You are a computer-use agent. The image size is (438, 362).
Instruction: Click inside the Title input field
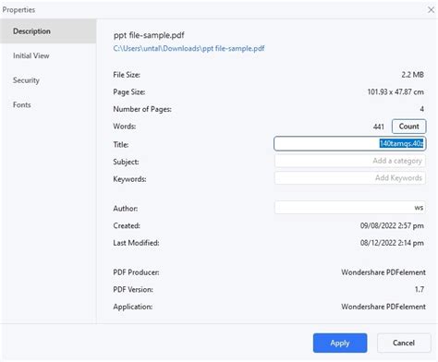350,143
